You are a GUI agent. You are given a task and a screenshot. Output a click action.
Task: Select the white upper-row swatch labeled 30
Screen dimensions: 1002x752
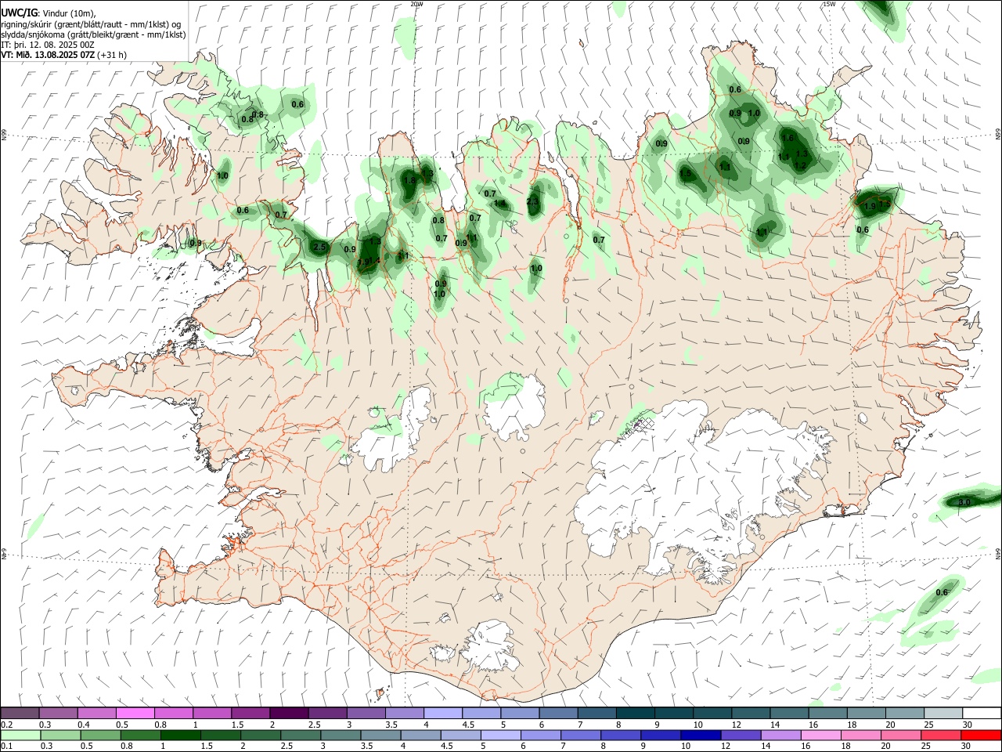(981, 713)
